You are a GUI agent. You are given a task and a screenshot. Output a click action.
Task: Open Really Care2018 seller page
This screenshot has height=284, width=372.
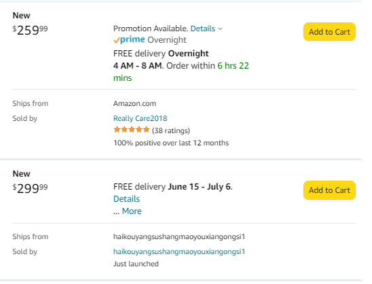click(x=140, y=118)
